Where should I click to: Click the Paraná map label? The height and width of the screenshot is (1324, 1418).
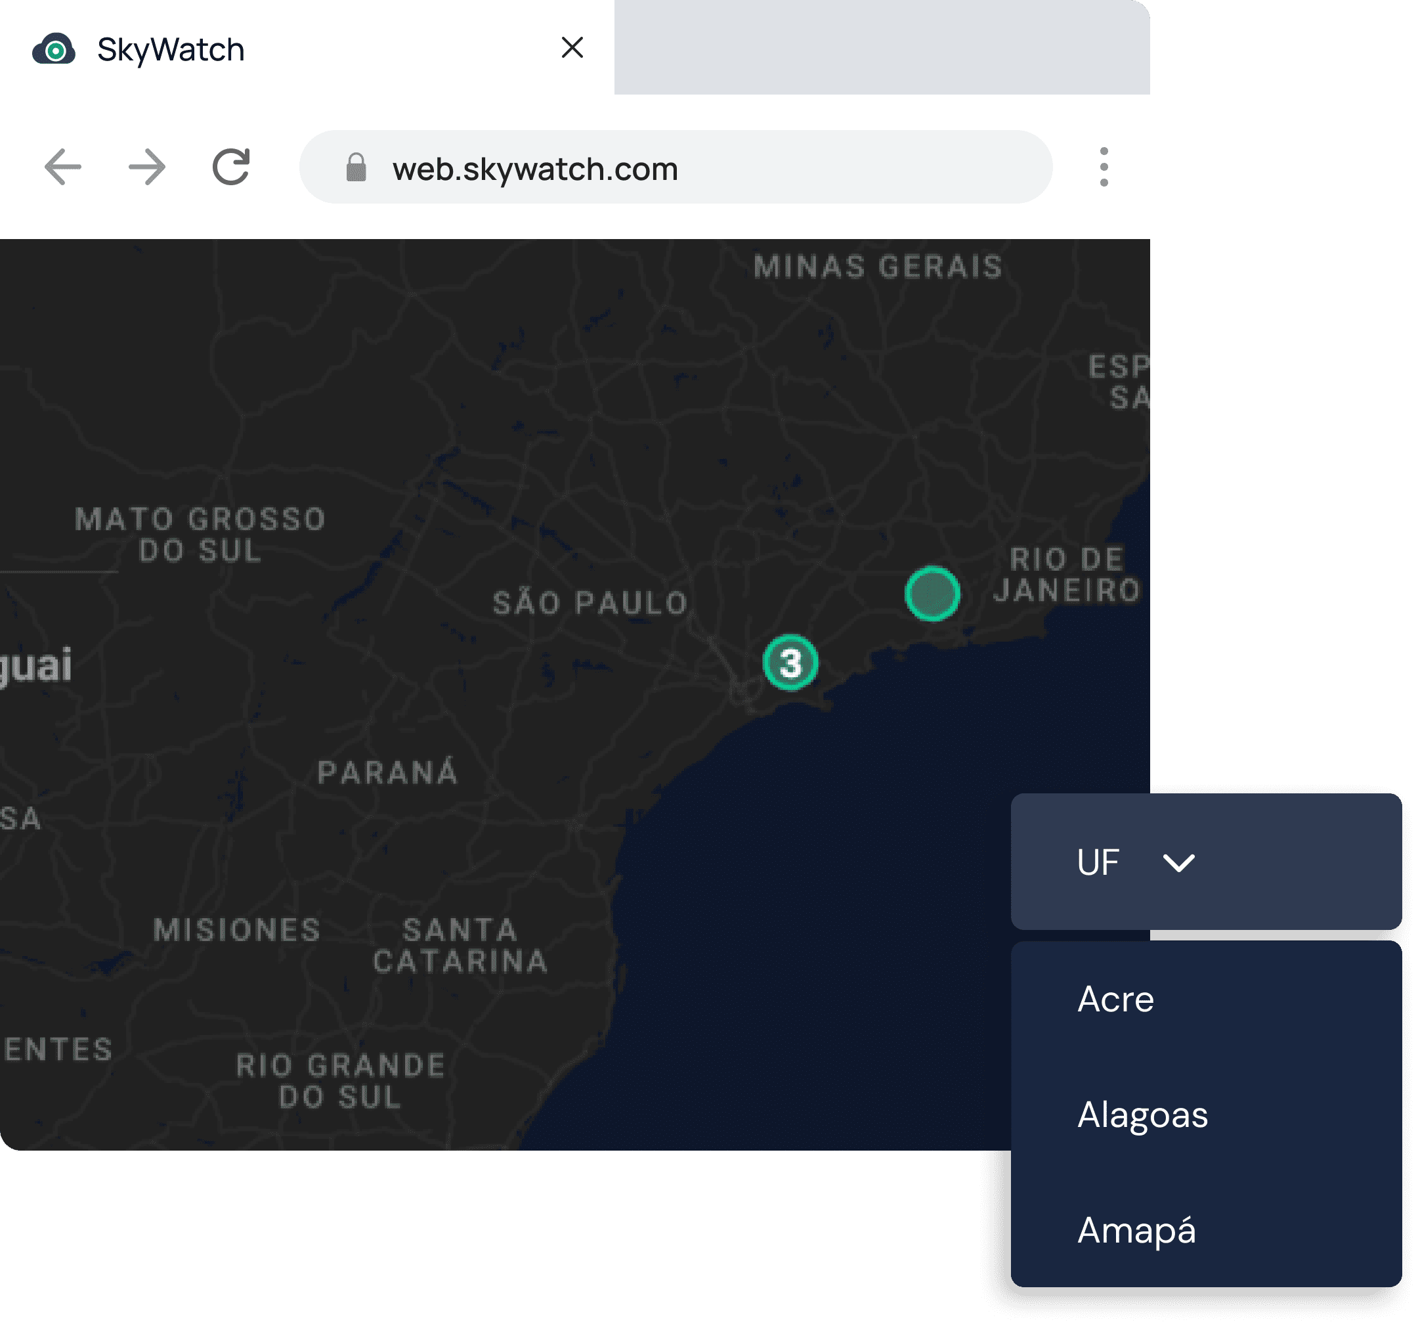pos(387,773)
